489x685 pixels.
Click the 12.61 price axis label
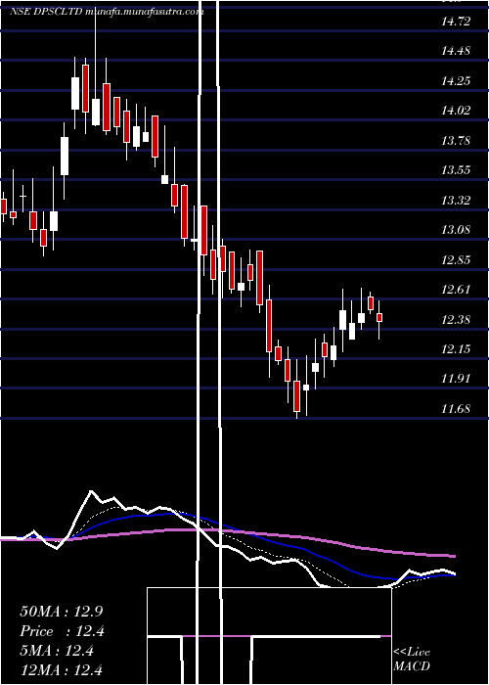tap(456, 290)
